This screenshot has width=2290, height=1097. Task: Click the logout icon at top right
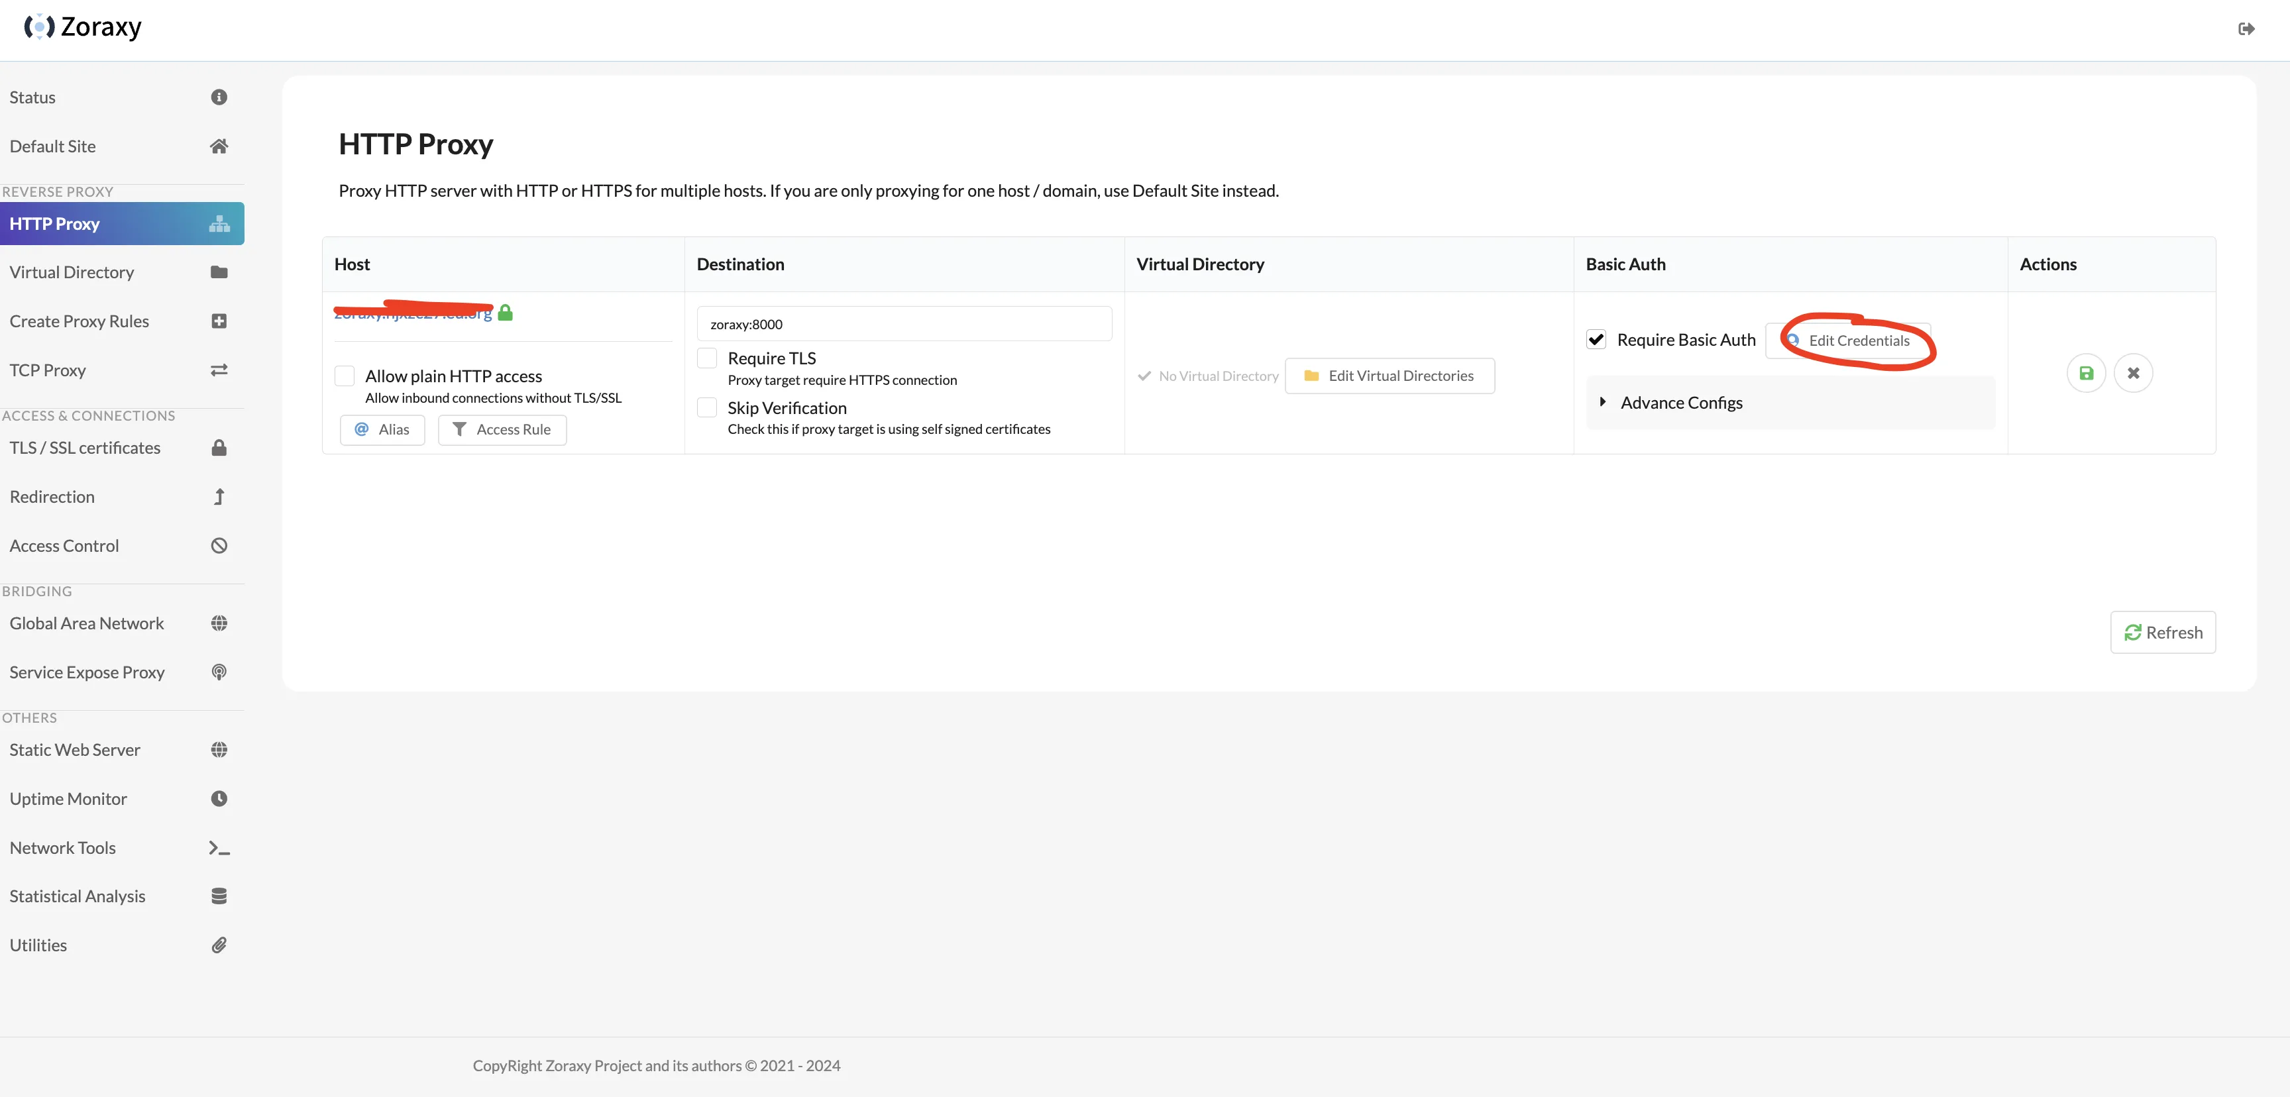2246,29
